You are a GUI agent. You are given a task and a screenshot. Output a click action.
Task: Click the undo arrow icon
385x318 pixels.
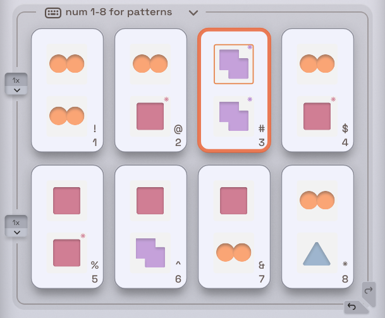click(x=352, y=307)
